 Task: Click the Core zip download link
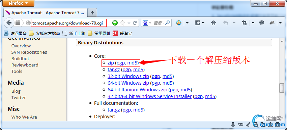click(111, 63)
